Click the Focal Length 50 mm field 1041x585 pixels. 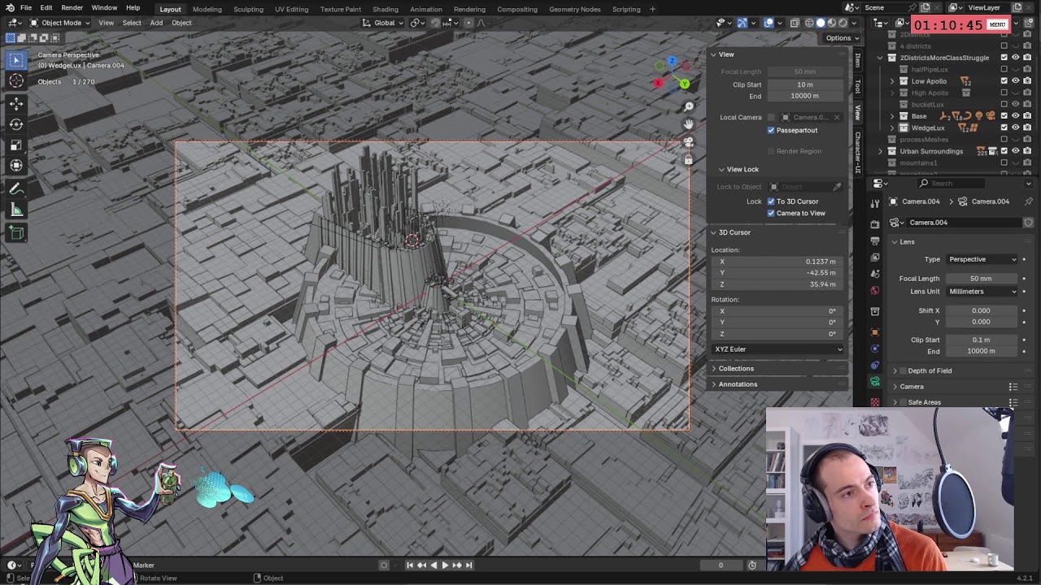[x=980, y=279]
